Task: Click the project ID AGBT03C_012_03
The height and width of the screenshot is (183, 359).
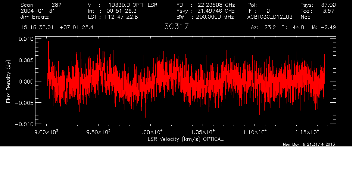Action: (270, 17)
